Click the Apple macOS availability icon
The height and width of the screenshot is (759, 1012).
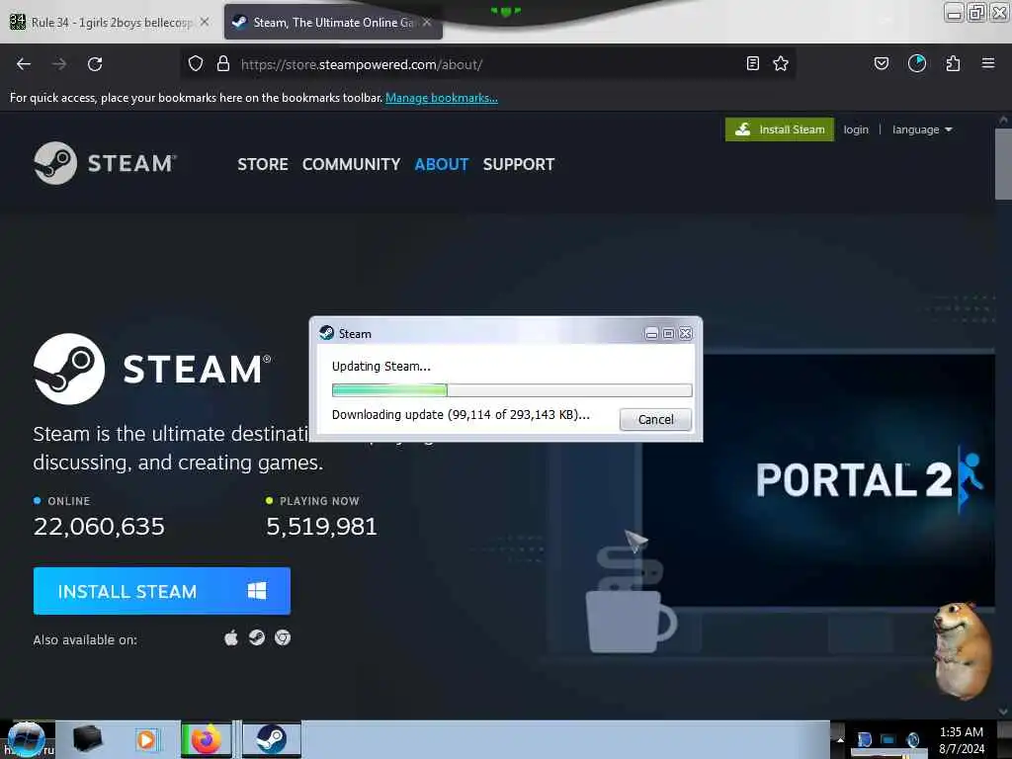[231, 638]
